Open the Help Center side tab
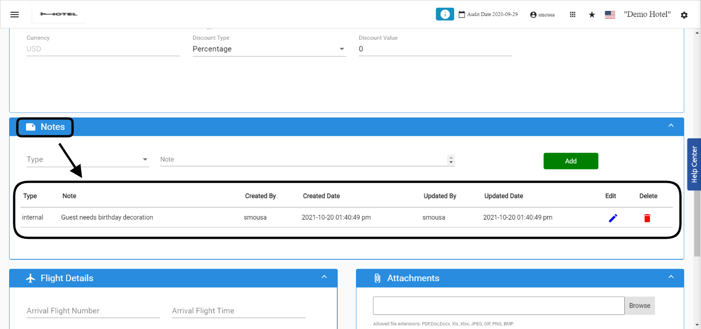The height and width of the screenshot is (329, 701). click(694, 164)
